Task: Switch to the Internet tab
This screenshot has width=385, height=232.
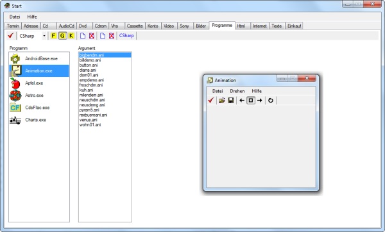Action: (260, 26)
